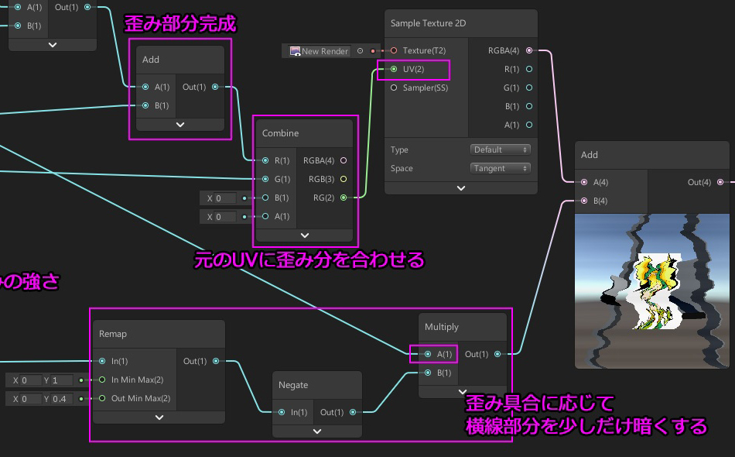Collapse the Multiply node with its chevron
735x457 pixels.
click(x=463, y=392)
